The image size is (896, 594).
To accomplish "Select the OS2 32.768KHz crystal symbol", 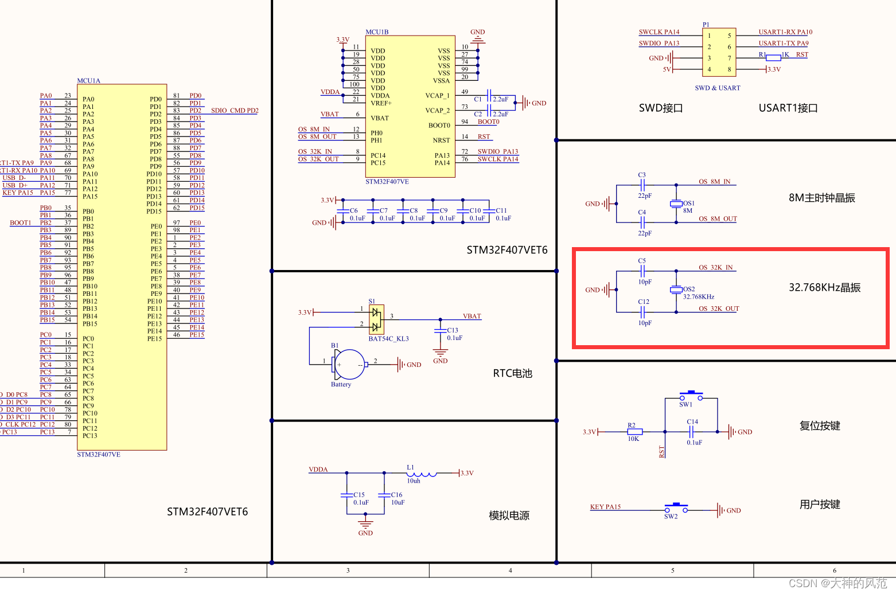I will [x=676, y=290].
